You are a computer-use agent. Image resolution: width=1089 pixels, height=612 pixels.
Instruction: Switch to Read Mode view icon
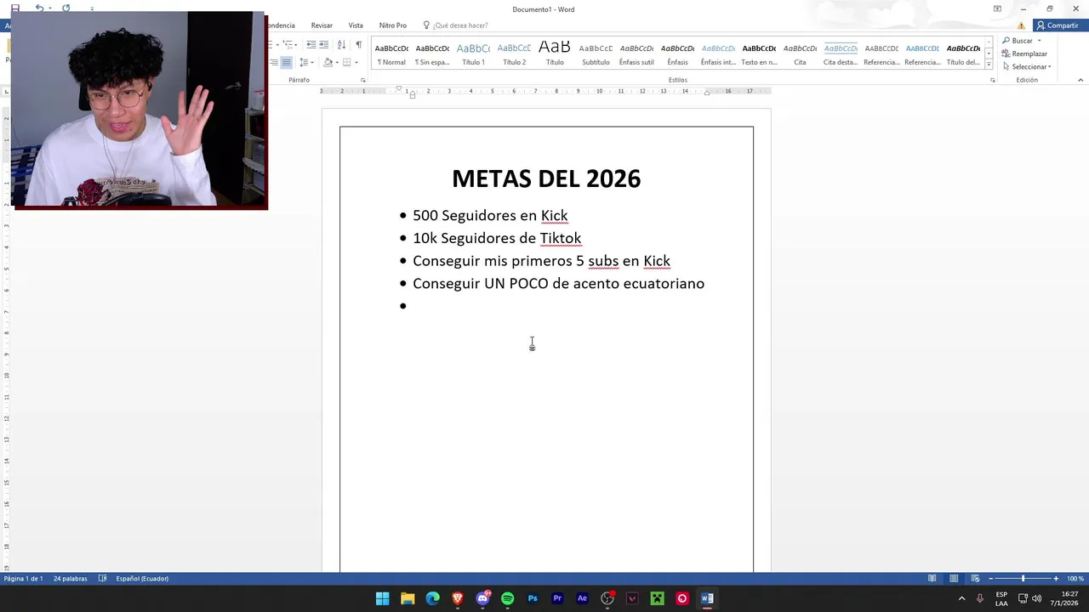click(x=932, y=579)
